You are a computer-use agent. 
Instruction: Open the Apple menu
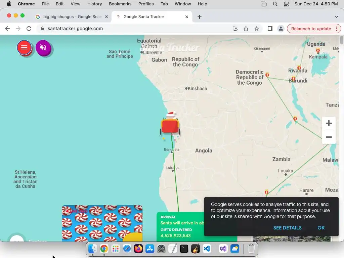point(9,4)
